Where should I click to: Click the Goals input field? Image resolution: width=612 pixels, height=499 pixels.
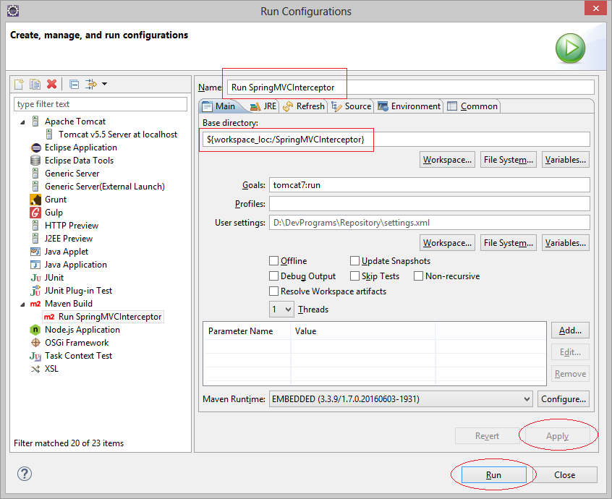(429, 185)
